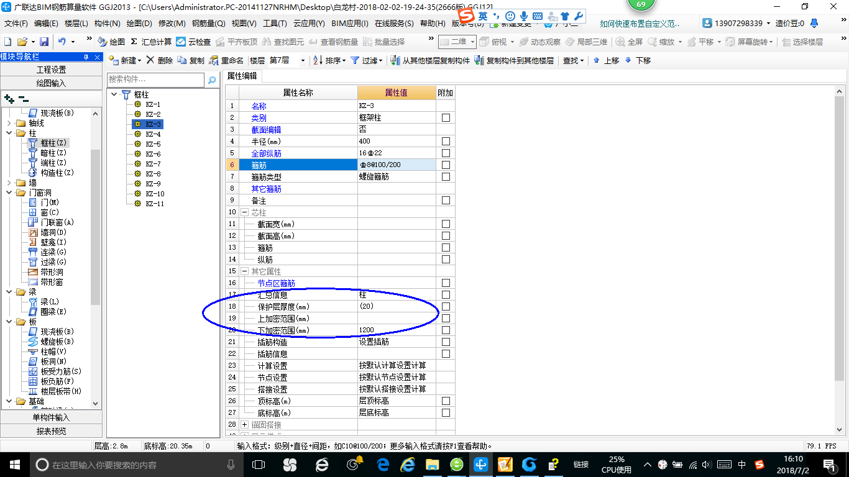Viewport: 849px width, 477px height.
Task: Click the Windows Start button
Action: [14, 464]
